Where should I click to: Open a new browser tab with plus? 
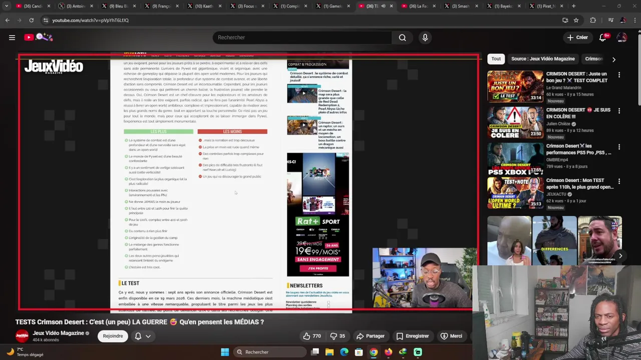click(x=574, y=6)
